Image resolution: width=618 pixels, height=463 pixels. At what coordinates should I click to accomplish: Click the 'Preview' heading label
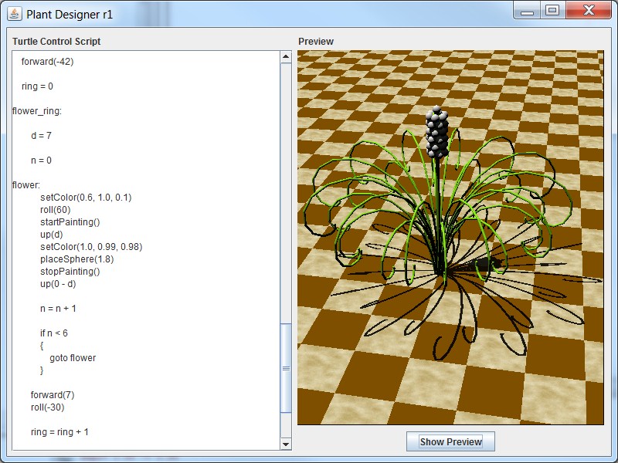point(316,42)
